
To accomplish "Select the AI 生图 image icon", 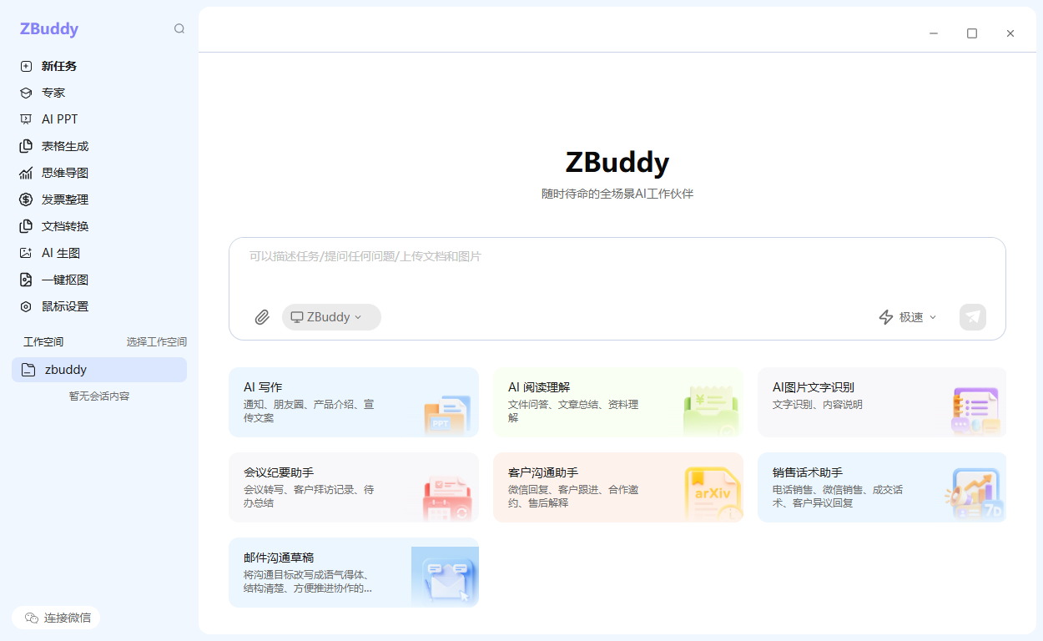I will click(x=26, y=253).
